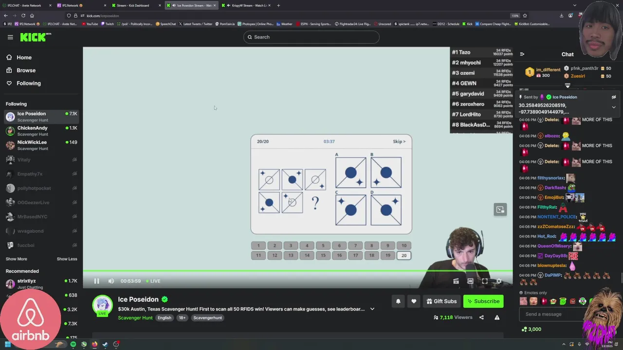Share the stream
The image size is (623, 350).
coord(481,317)
